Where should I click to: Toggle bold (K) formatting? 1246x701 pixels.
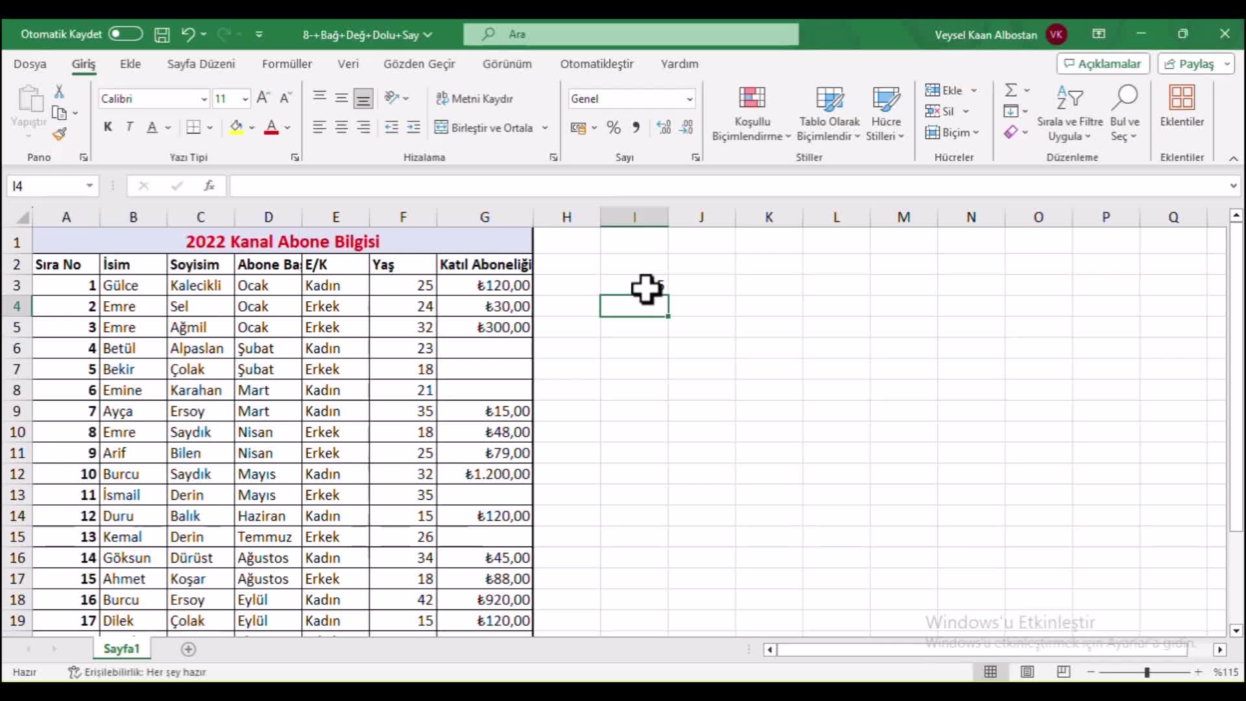(108, 127)
